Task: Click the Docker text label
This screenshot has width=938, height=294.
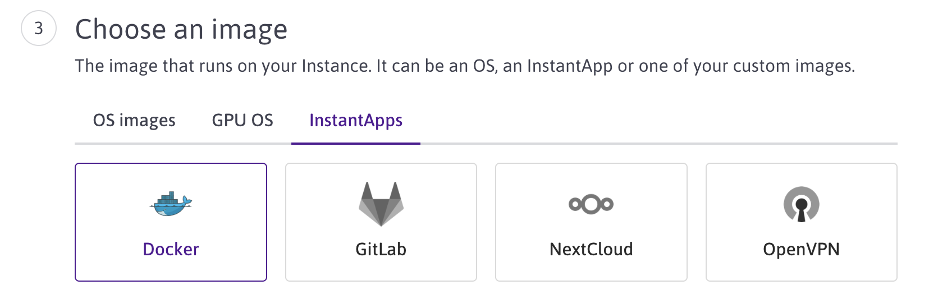Action: tap(171, 249)
